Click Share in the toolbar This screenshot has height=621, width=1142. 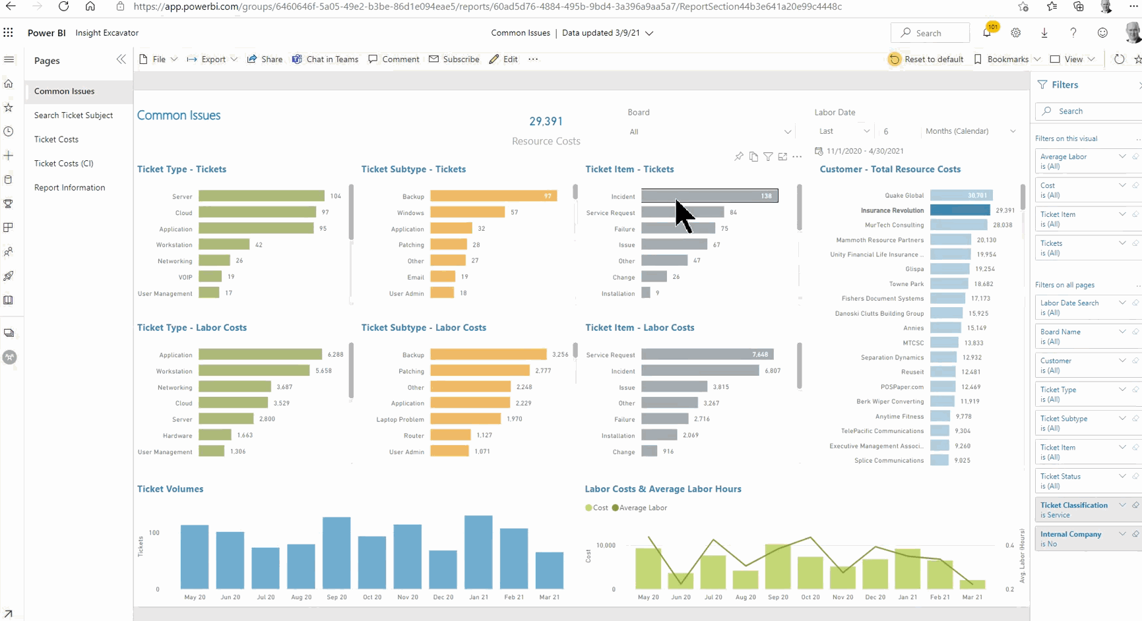(x=265, y=59)
